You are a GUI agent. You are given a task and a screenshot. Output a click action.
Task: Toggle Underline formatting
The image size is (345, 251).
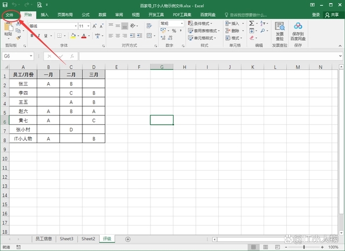[46, 36]
